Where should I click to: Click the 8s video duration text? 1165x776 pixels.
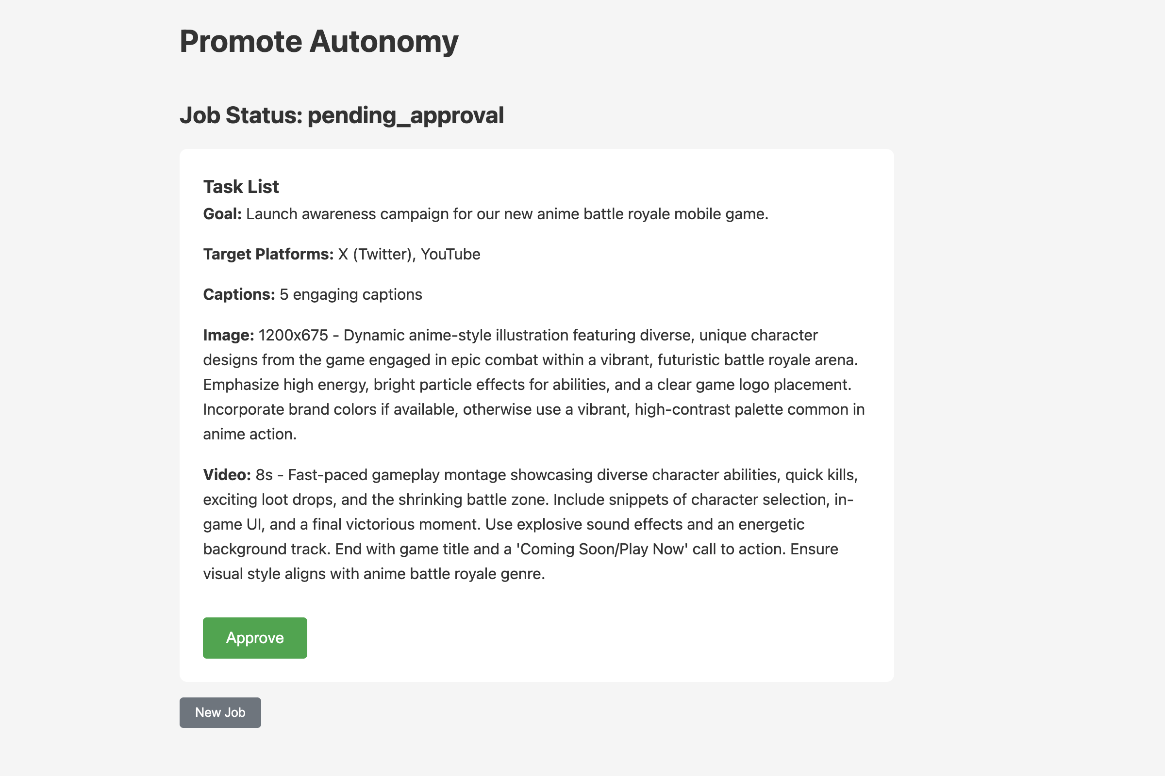[264, 475]
